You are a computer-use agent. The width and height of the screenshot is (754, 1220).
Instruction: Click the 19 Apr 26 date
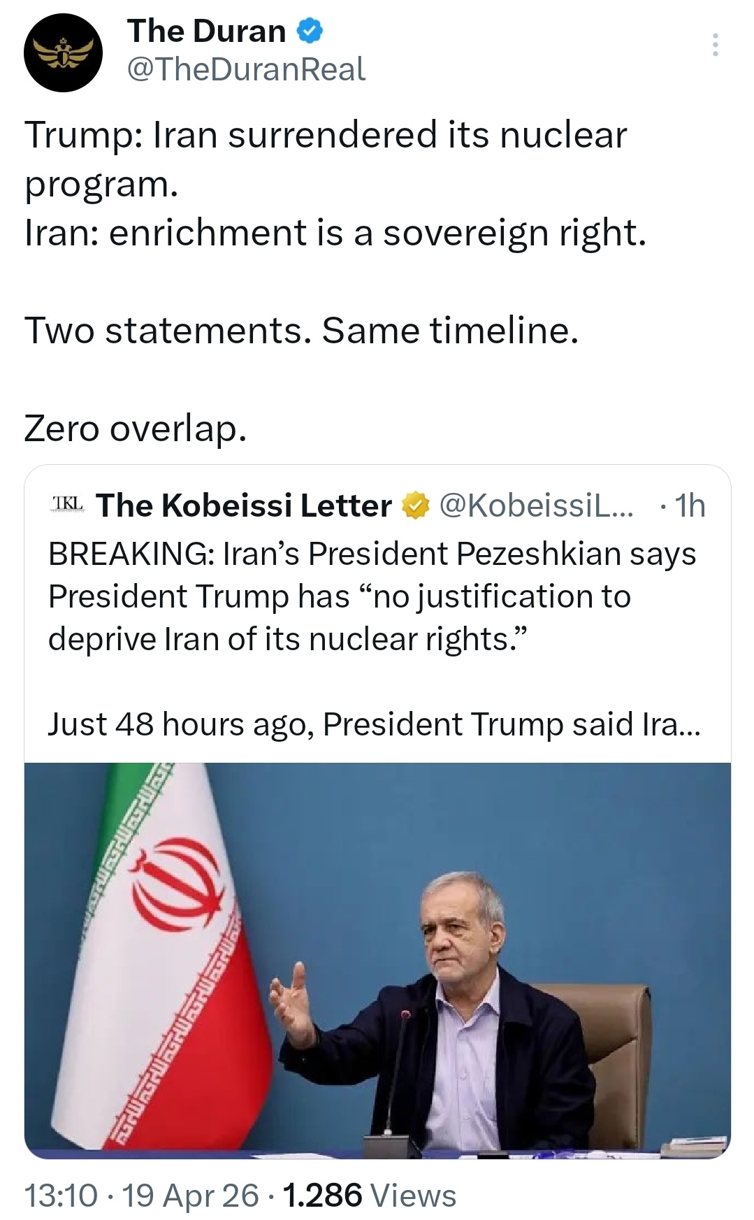[191, 1195]
